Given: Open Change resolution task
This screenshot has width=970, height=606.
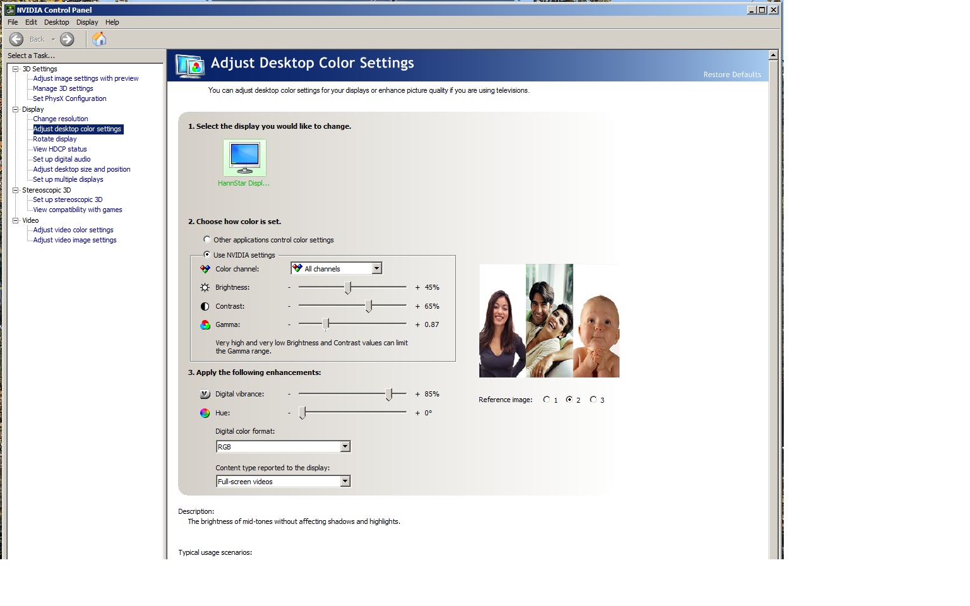Looking at the screenshot, I should point(61,119).
